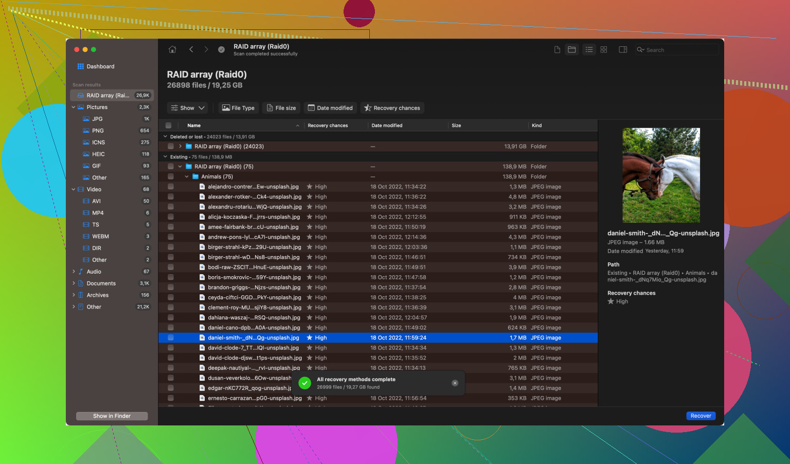Check alejandro-contrer...Ew-unsplash.jpg checkbox

170,187
